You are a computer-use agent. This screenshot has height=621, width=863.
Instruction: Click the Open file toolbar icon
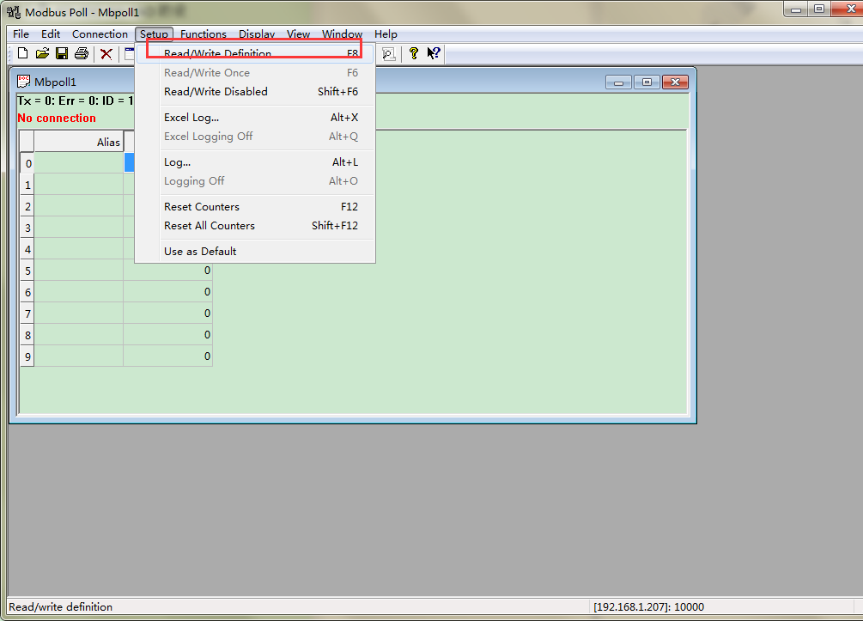42,53
